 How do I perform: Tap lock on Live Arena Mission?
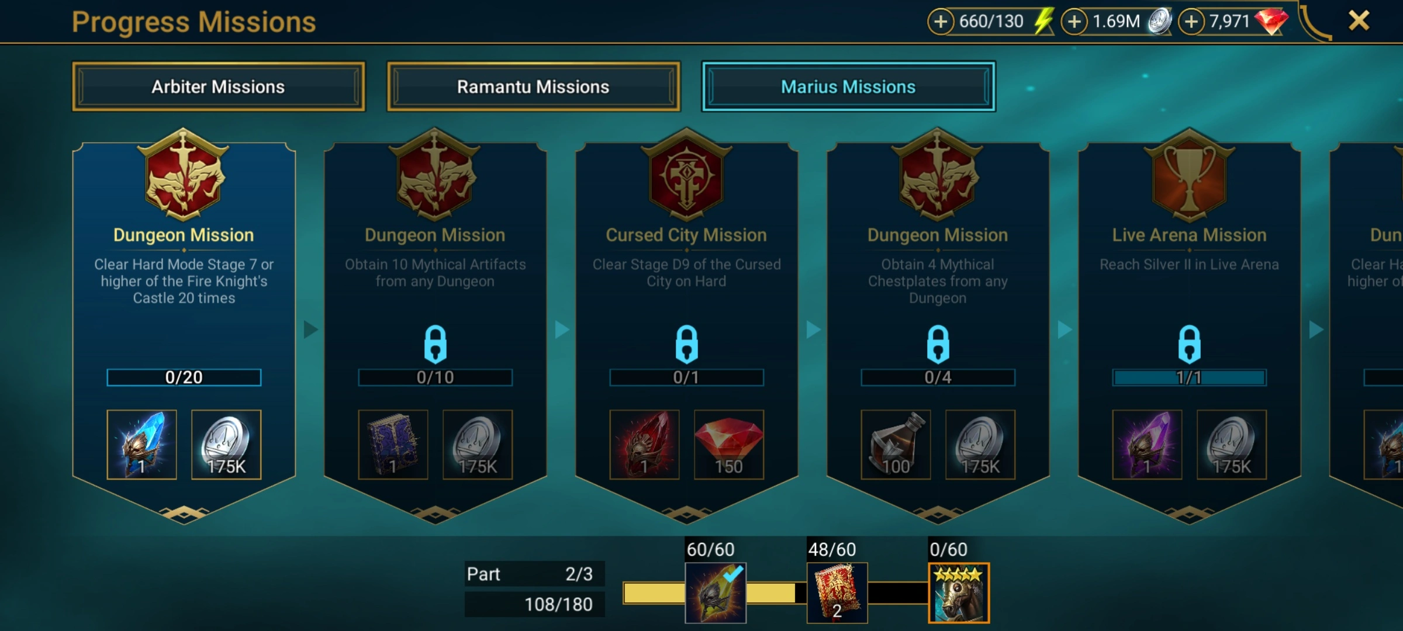(x=1190, y=344)
